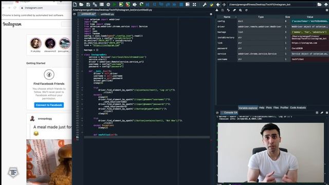Remove all variables eraser icon
This screenshot has height=185, width=329.
coord(234,10)
